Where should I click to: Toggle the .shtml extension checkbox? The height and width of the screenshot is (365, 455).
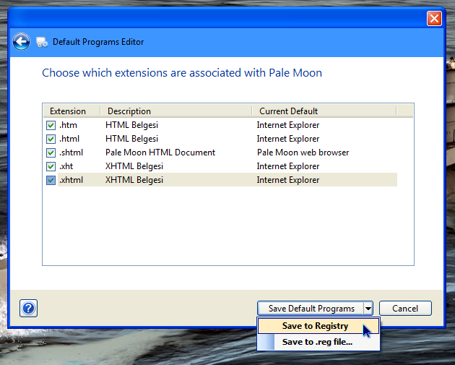[51, 153]
